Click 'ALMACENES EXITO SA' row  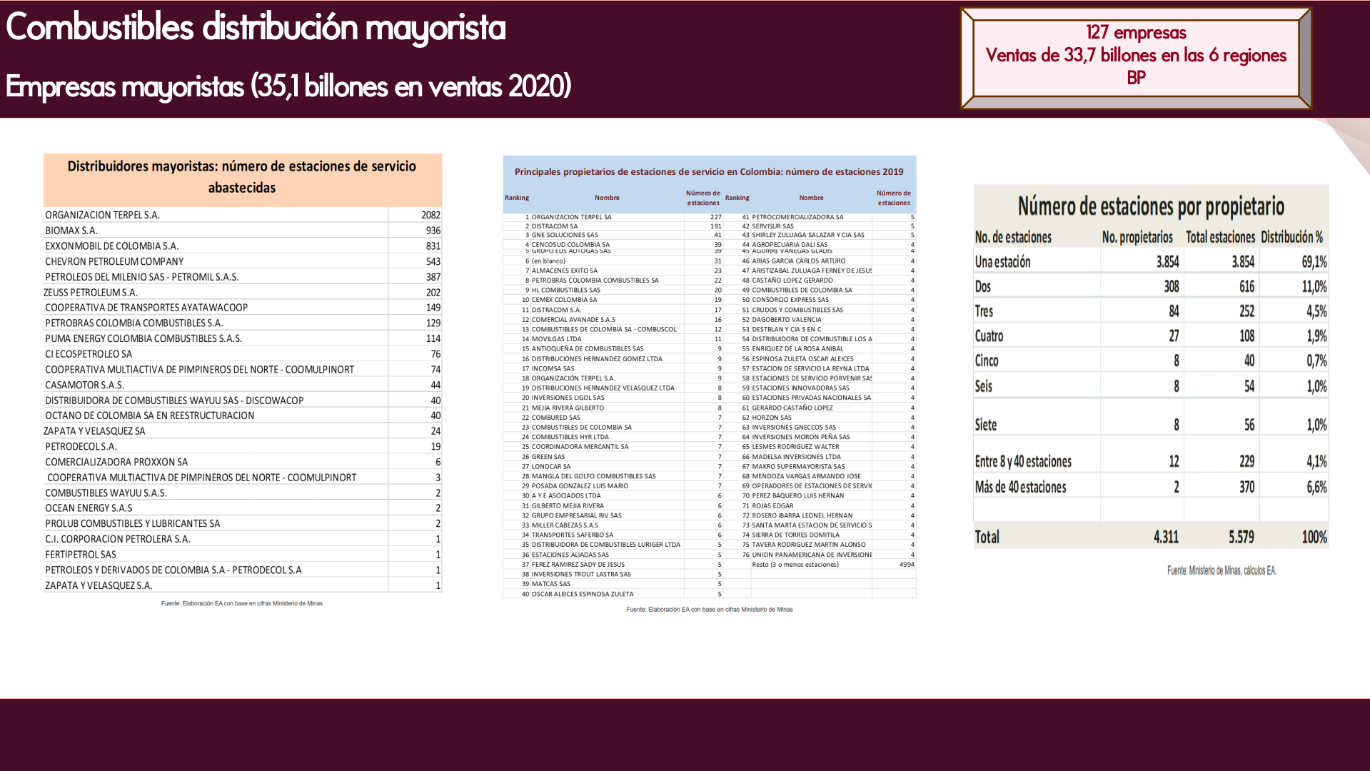pos(613,271)
